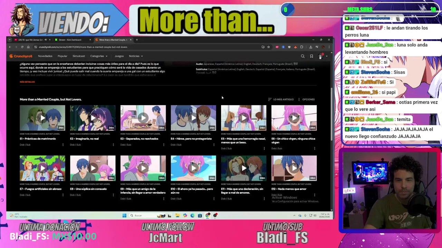Open Microsoft Edge from the taskbar
The image size is (442, 248).
coord(192,216)
